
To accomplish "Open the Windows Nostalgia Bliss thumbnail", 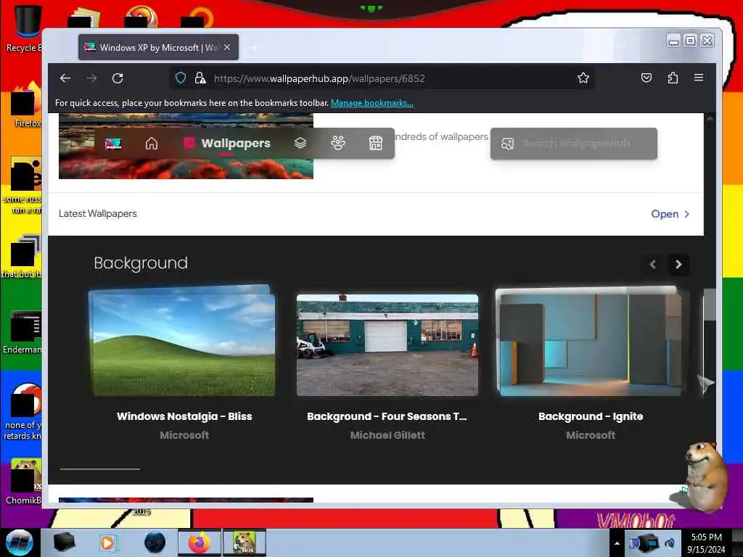I will [x=184, y=341].
